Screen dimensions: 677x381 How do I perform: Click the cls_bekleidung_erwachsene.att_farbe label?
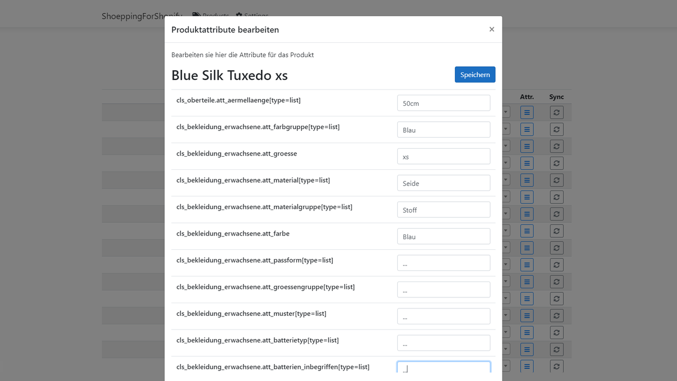click(x=233, y=233)
